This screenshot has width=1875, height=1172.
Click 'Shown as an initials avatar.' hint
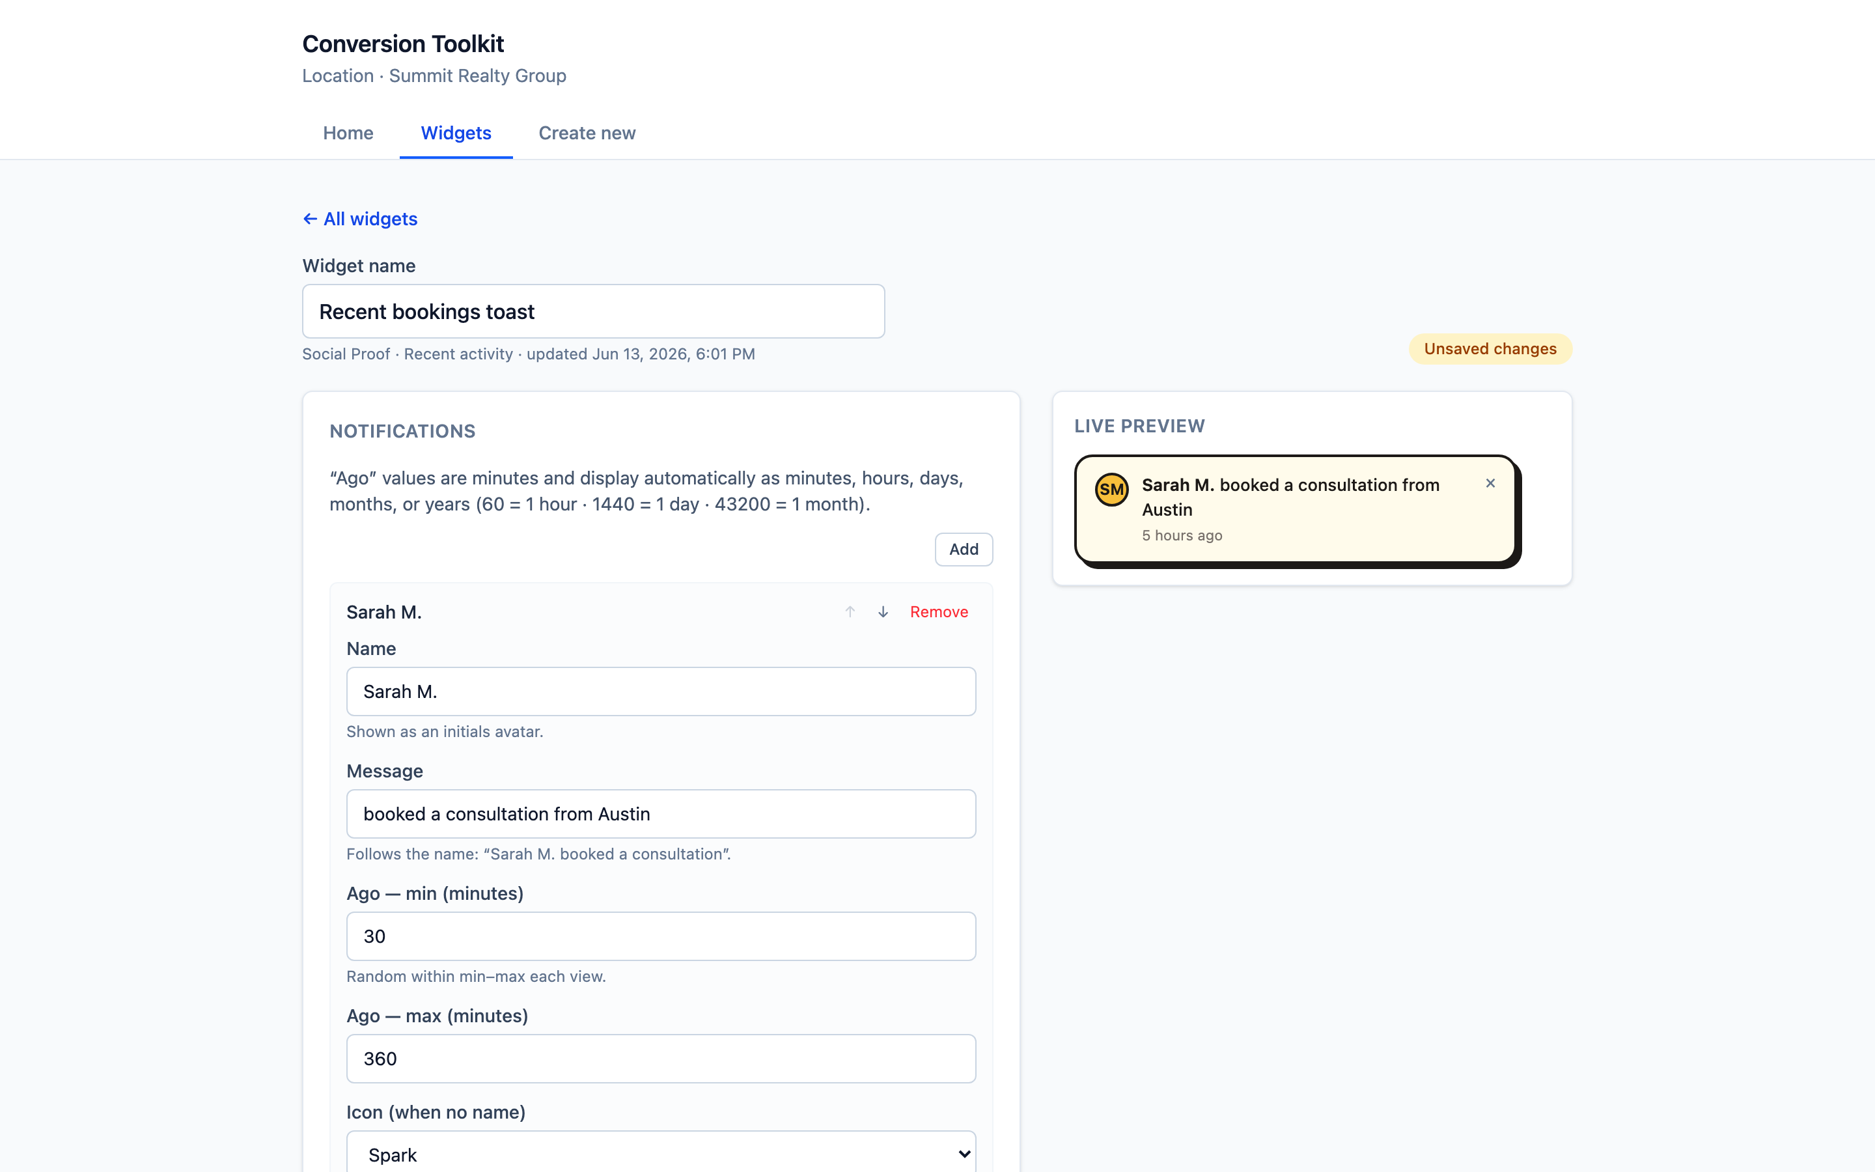point(445,731)
